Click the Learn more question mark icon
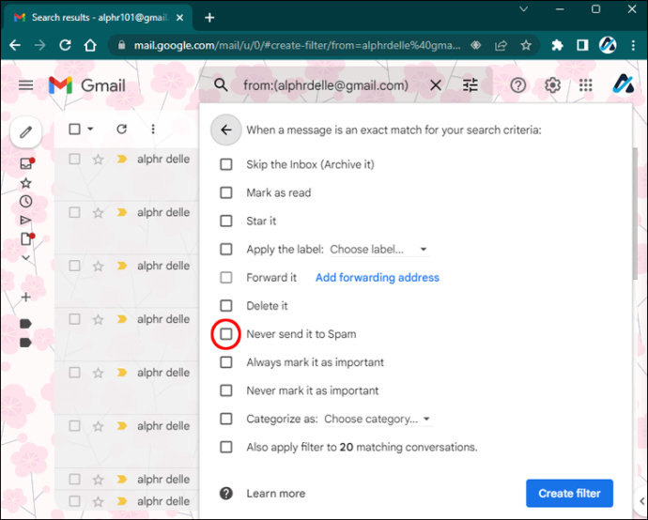 point(226,493)
